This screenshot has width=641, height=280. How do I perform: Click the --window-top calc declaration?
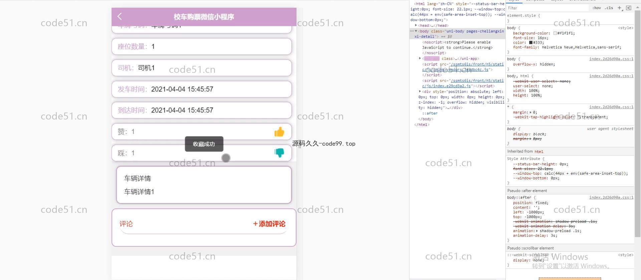click(570, 173)
